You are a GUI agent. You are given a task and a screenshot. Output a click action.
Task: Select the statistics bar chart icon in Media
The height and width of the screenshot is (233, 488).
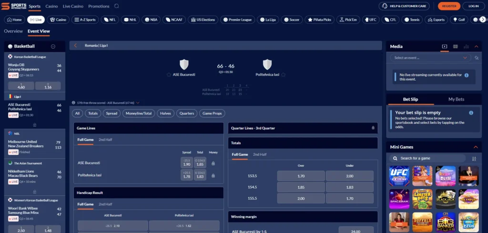tap(466, 46)
